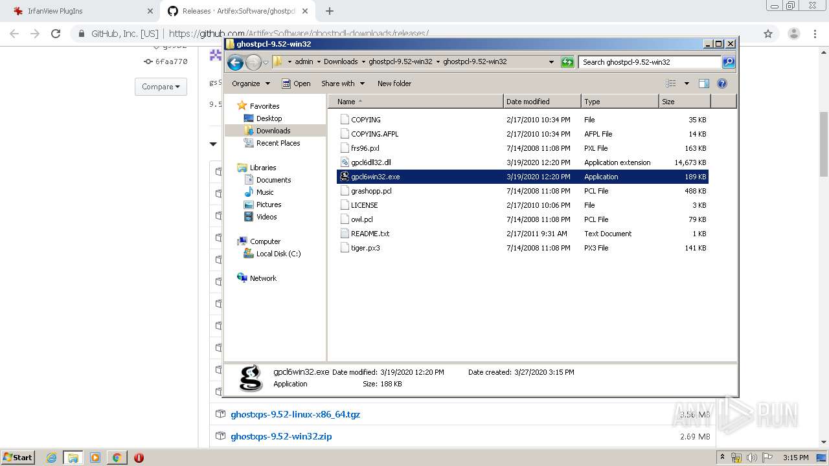Sort by Date modified column header
The image size is (829, 466).
coord(542,102)
